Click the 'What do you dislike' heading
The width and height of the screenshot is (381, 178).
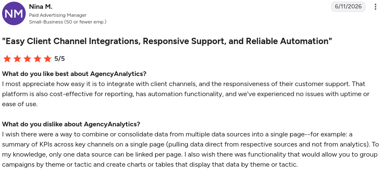71,124
